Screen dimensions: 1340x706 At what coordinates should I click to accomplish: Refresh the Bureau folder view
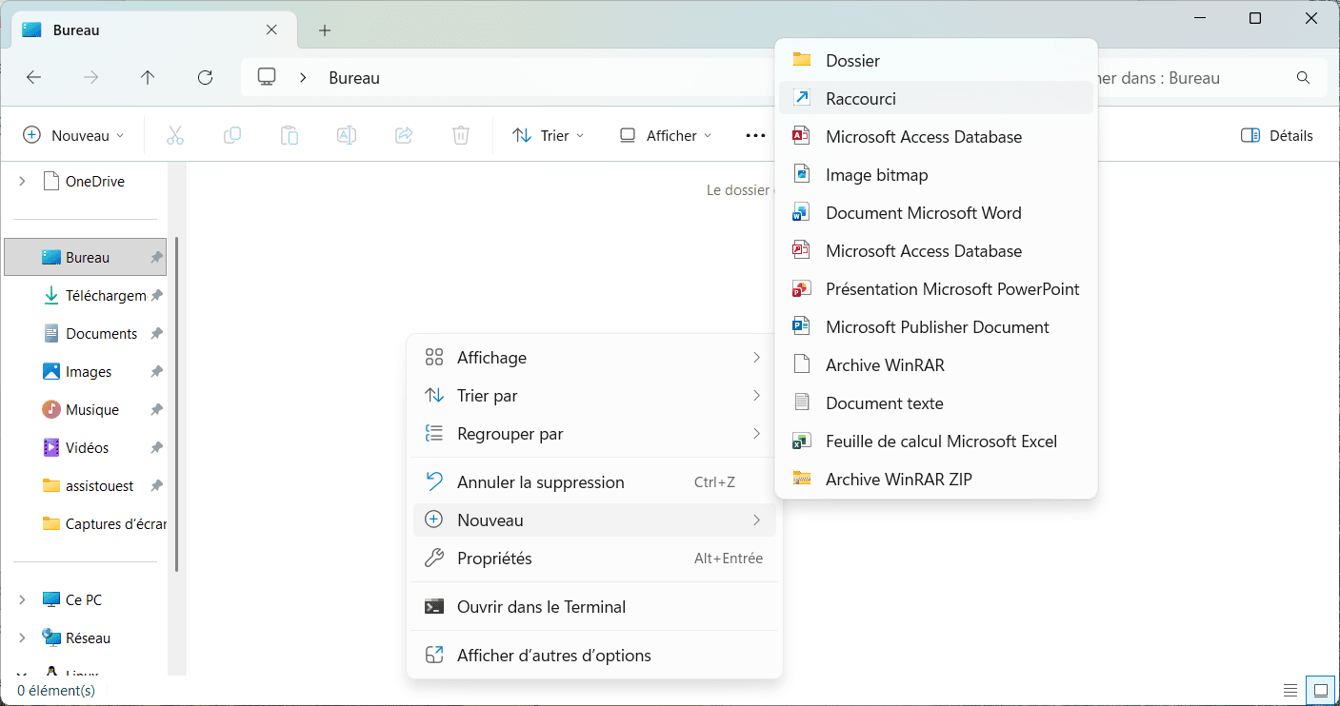coord(205,78)
